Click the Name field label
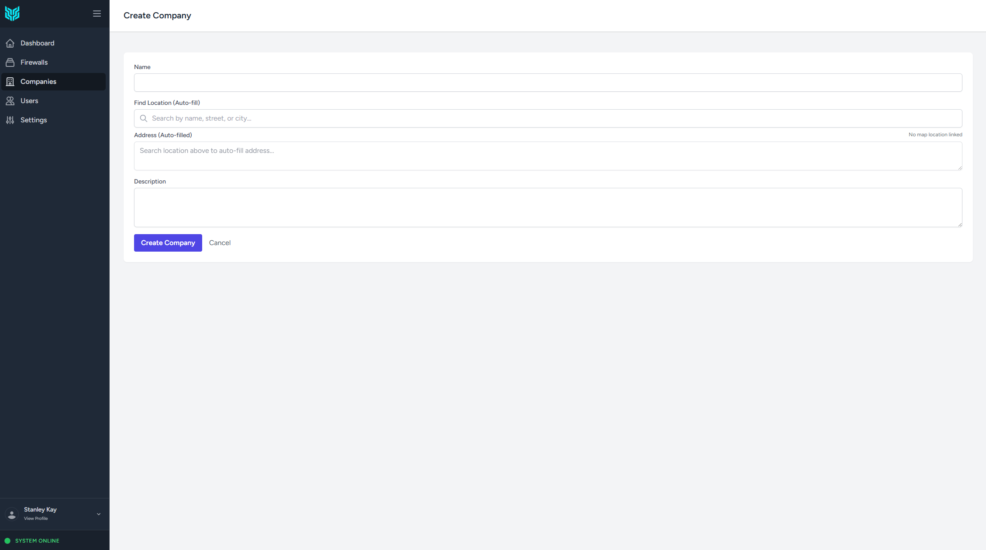Image resolution: width=986 pixels, height=550 pixels. 142,67
